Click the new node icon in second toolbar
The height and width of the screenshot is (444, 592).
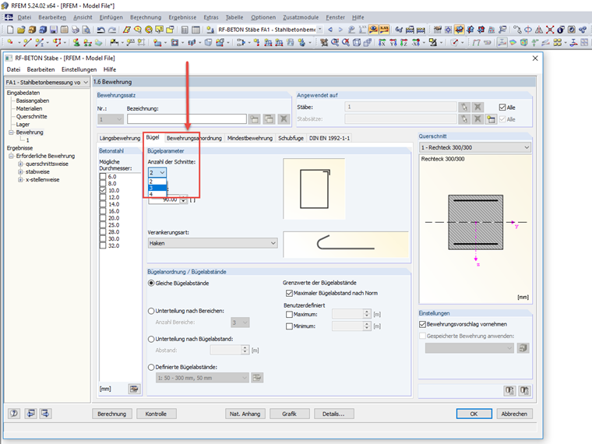click(x=10, y=43)
